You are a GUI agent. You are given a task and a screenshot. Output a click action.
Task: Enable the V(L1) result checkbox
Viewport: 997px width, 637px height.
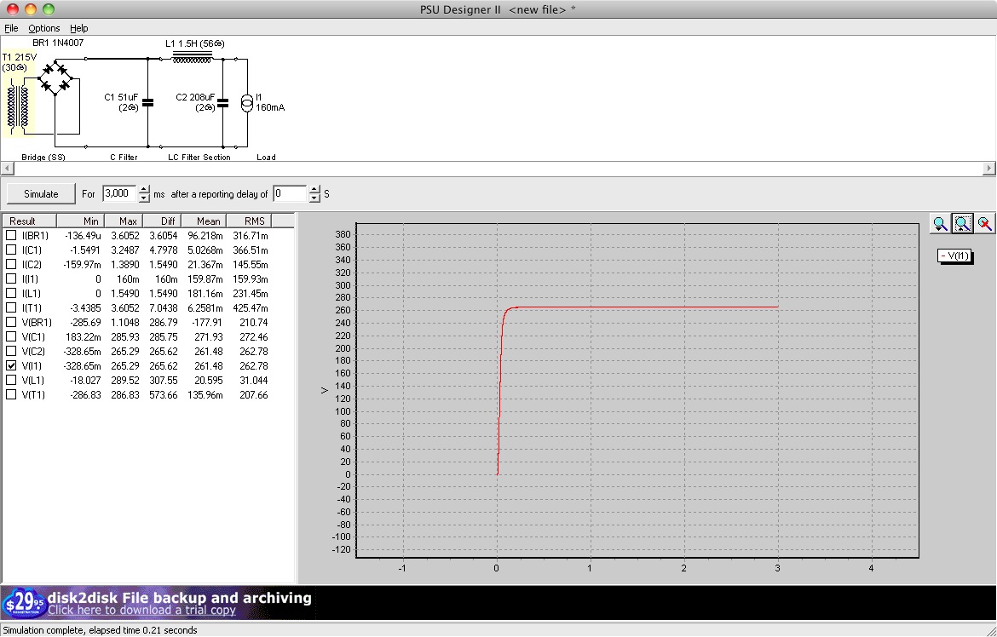(x=11, y=380)
